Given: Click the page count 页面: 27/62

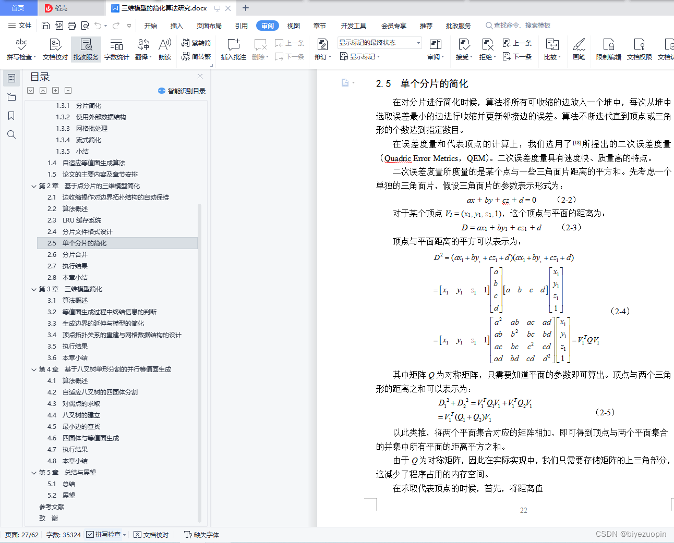Looking at the screenshot, I should point(22,535).
